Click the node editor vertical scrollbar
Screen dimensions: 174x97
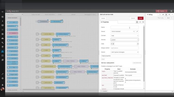point(144,54)
